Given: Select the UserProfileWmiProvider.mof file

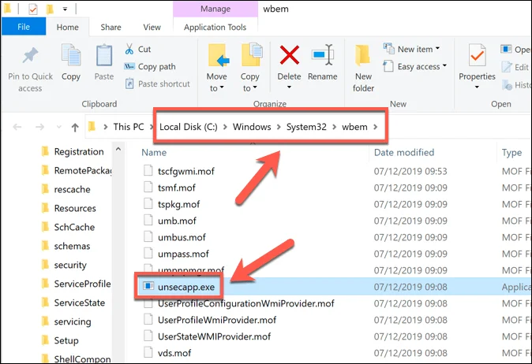Looking at the screenshot, I should (x=210, y=320).
